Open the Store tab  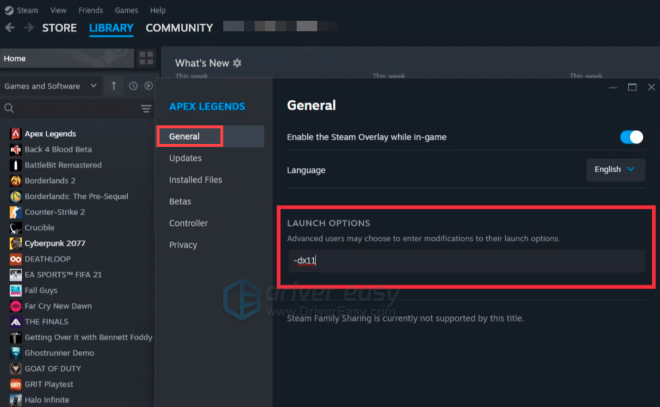pos(59,28)
